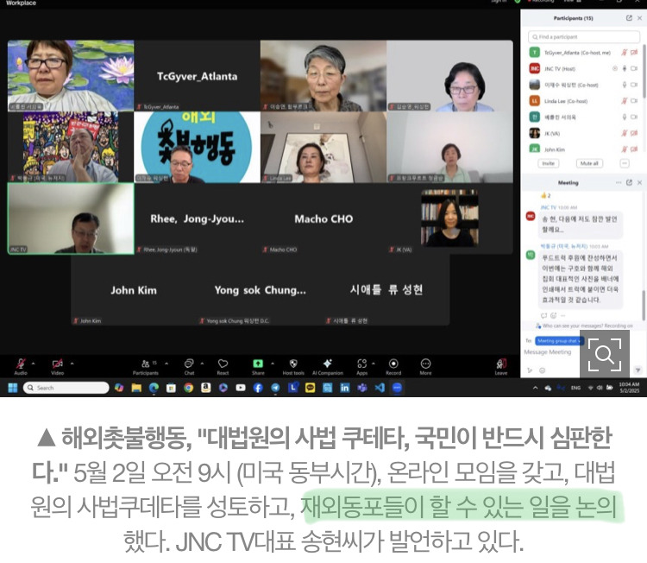Image resolution: width=647 pixels, height=563 pixels.
Task: Open video options caret next to Video
Action: (72, 364)
